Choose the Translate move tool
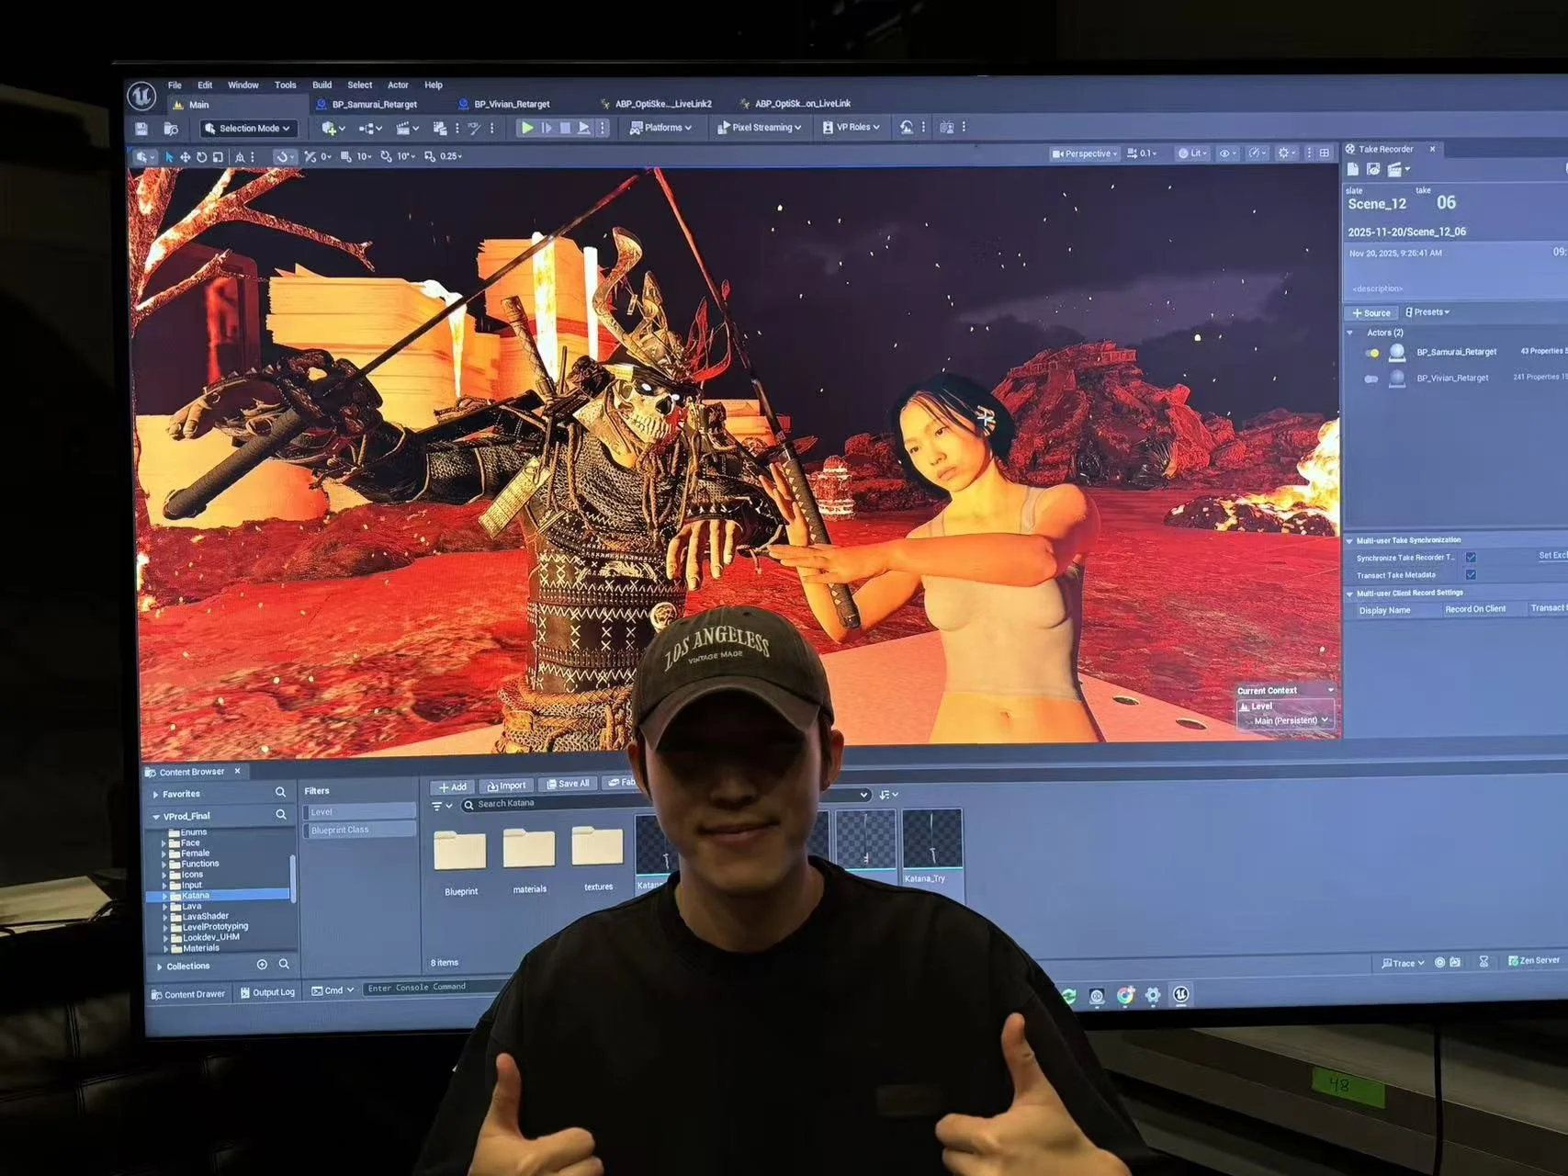The image size is (1568, 1176). tap(186, 157)
